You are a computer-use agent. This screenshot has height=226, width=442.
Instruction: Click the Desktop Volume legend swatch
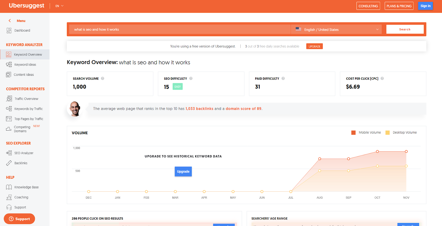388,133
